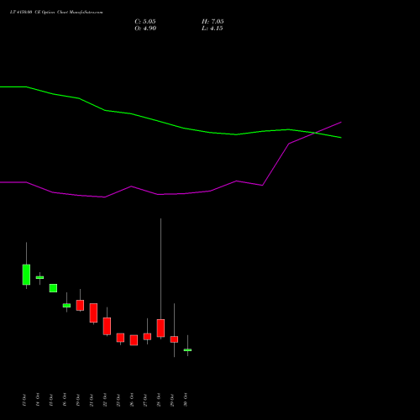The width and height of the screenshot is (420, 420).
Task: Select the 30 Oct date label
Action: tap(186, 400)
